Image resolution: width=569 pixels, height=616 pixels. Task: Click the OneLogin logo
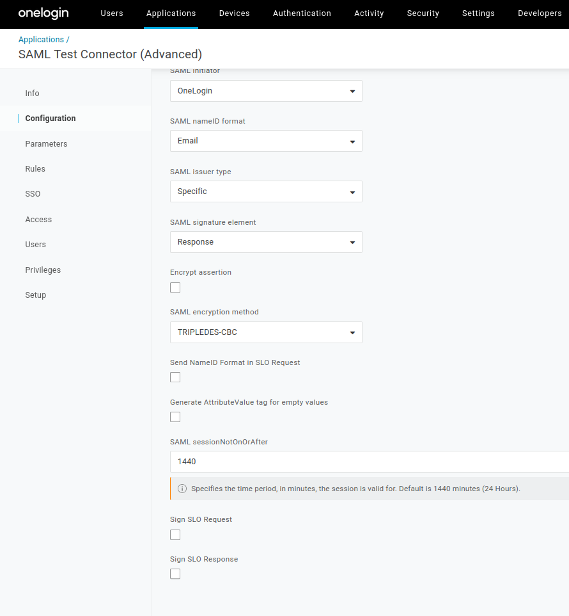click(x=43, y=13)
